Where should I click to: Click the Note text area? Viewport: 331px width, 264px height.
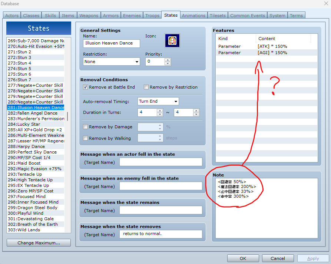click(x=267, y=208)
